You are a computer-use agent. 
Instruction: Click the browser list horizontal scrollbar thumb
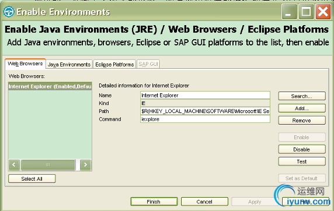tap(48, 164)
